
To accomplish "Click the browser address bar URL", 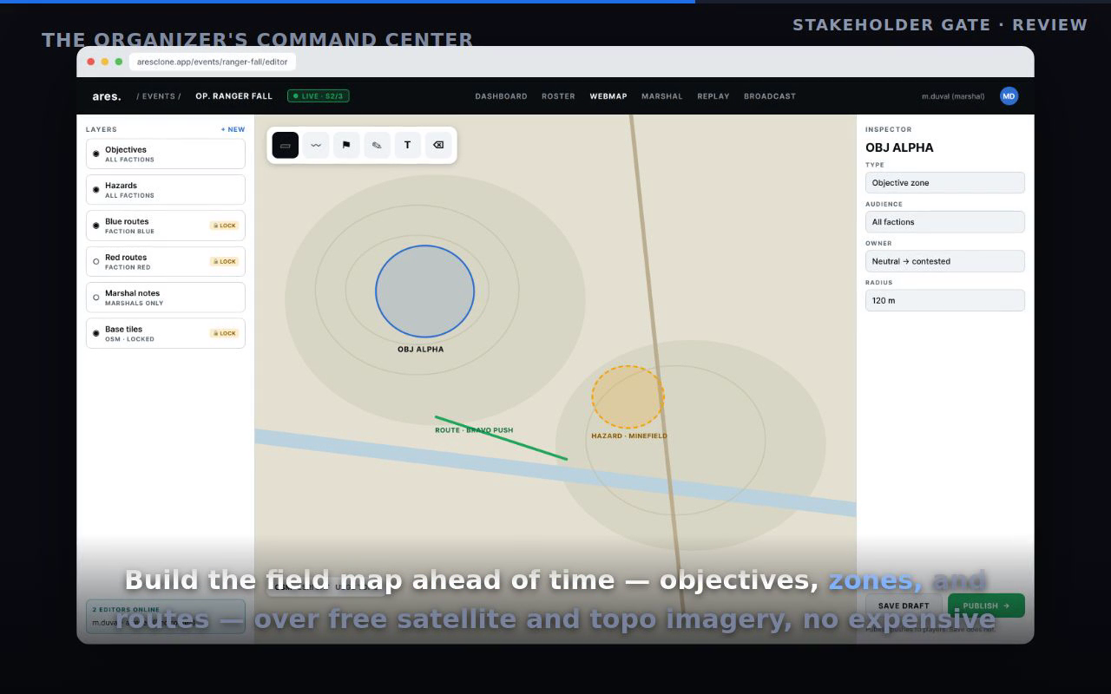I will pyautogui.click(x=213, y=62).
